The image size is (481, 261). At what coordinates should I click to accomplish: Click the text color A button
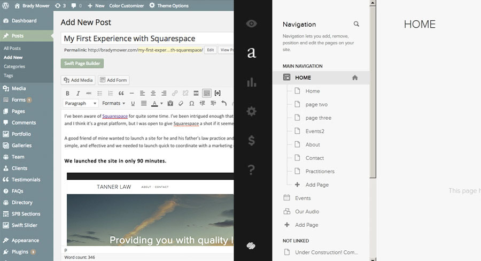[x=154, y=103]
